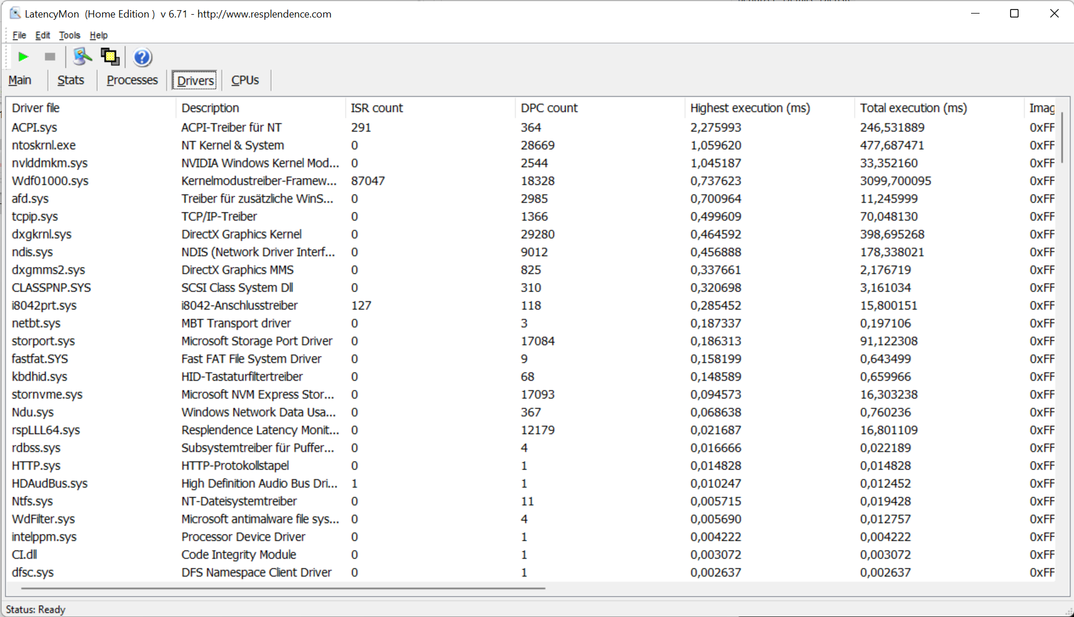
Task: Click the yellow overlapping squares toolbar icon
Action: pyautogui.click(x=110, y=57)
